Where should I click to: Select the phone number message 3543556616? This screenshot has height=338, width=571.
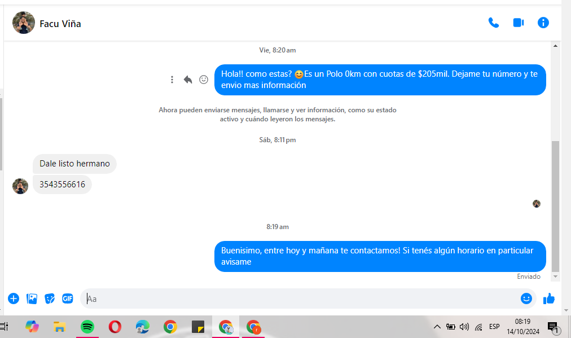click(x=62, y=185)
